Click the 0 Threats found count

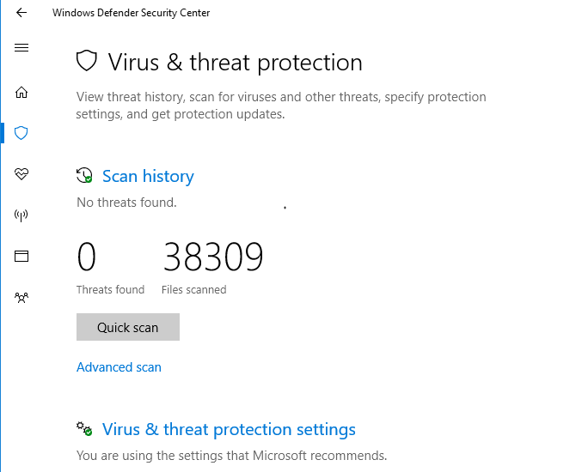(86, 257)
